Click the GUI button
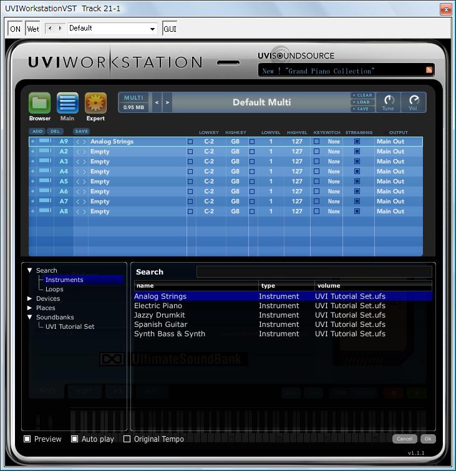 point(170,29)
